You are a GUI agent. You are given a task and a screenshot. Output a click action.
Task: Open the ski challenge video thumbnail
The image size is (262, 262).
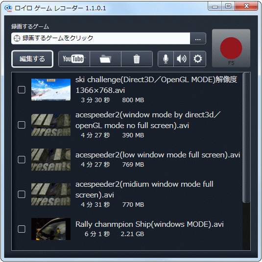[51, 89]
